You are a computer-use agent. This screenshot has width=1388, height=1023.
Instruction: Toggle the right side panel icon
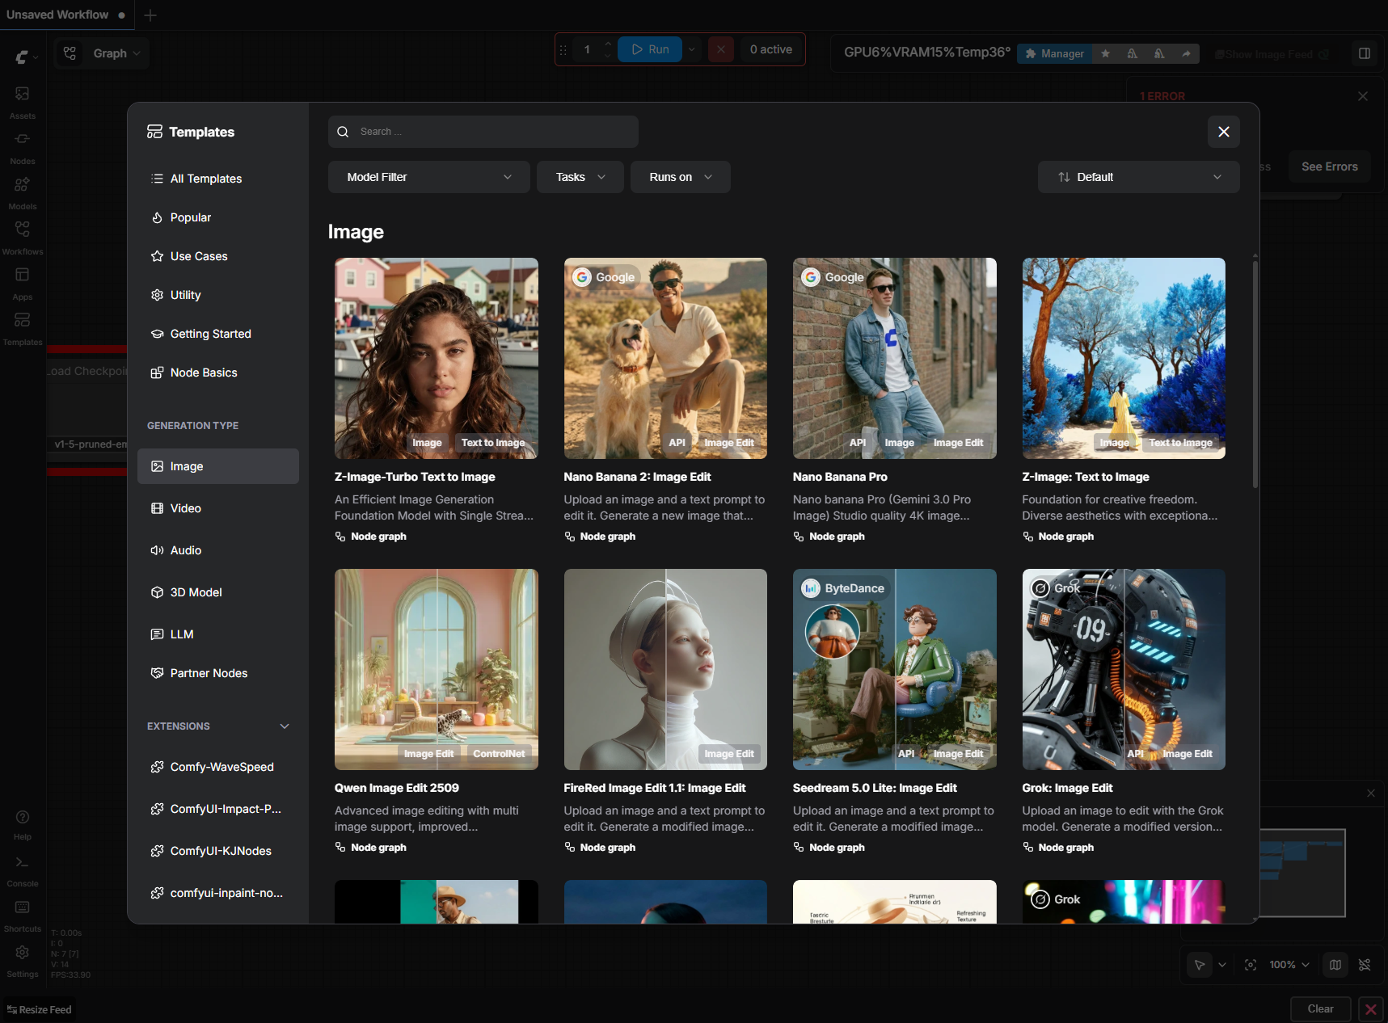[1365, 53]
